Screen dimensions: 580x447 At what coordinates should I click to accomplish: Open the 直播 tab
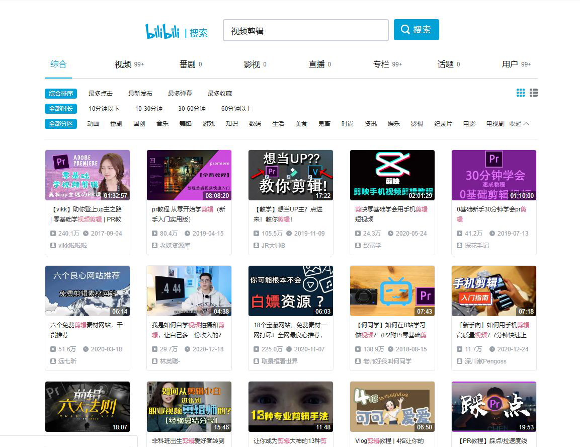[x=319, y=64]
